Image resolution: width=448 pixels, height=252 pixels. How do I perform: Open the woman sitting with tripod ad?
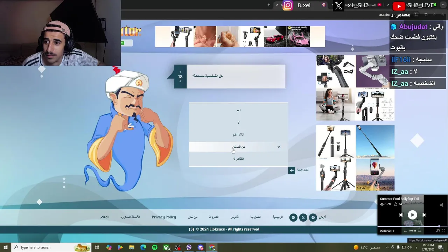click(336, 104)
